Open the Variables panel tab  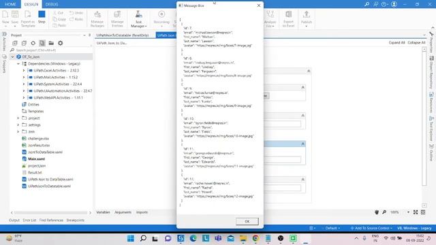pos(103,212)
